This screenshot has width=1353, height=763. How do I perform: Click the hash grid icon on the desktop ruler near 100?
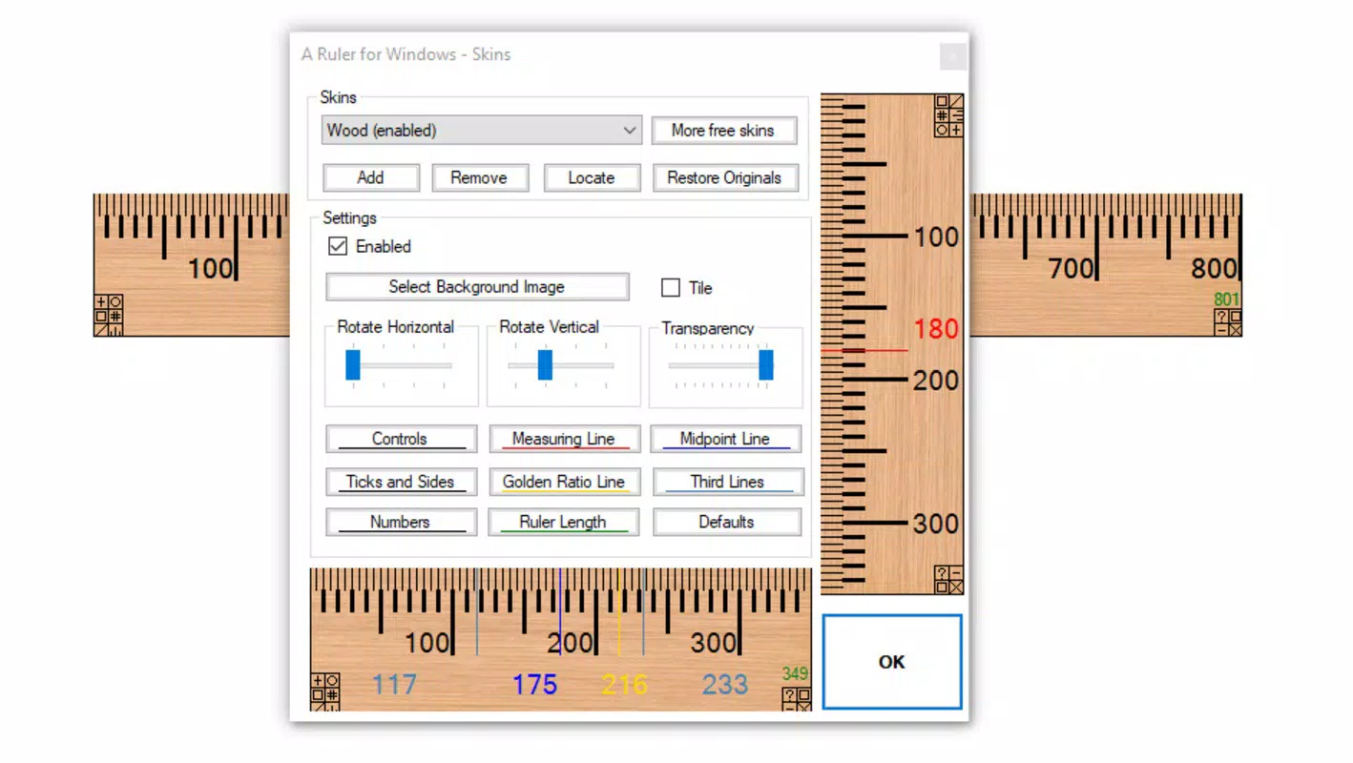pyautogui.click(x=115, y=316)
